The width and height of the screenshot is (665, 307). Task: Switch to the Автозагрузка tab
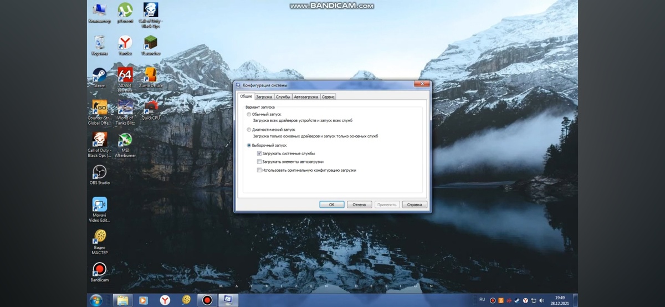[x=306, y=97]
